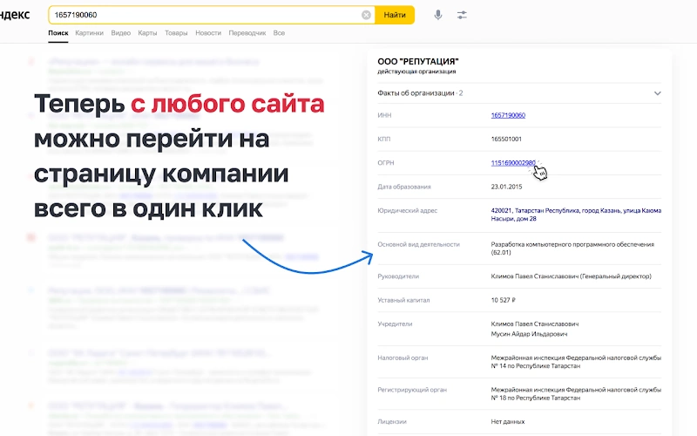Viewport: 697px width, 436px height.
Task: Select the ООО "РЕПУТАЦИЯ" heading
Action: tap(418, 61)
